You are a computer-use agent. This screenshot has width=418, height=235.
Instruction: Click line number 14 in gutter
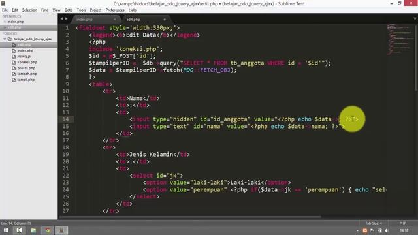tap(65, 119)
